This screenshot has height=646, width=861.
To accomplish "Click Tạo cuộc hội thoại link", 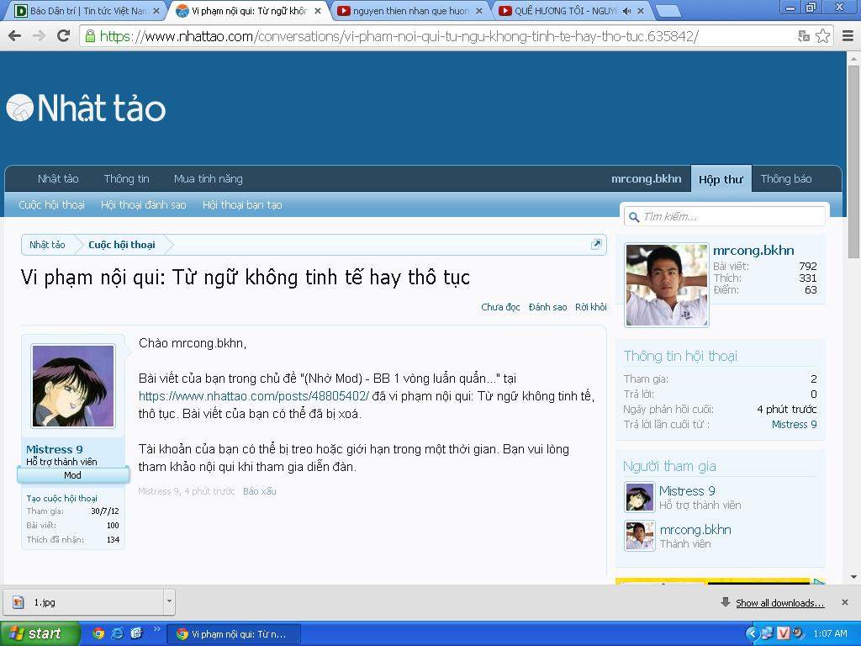I will [x=62, y=498].
